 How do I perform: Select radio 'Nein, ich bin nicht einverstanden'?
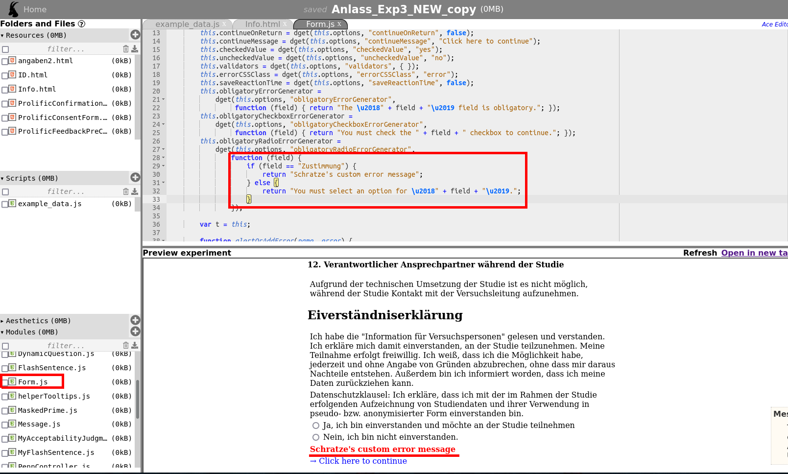(316, 437)
